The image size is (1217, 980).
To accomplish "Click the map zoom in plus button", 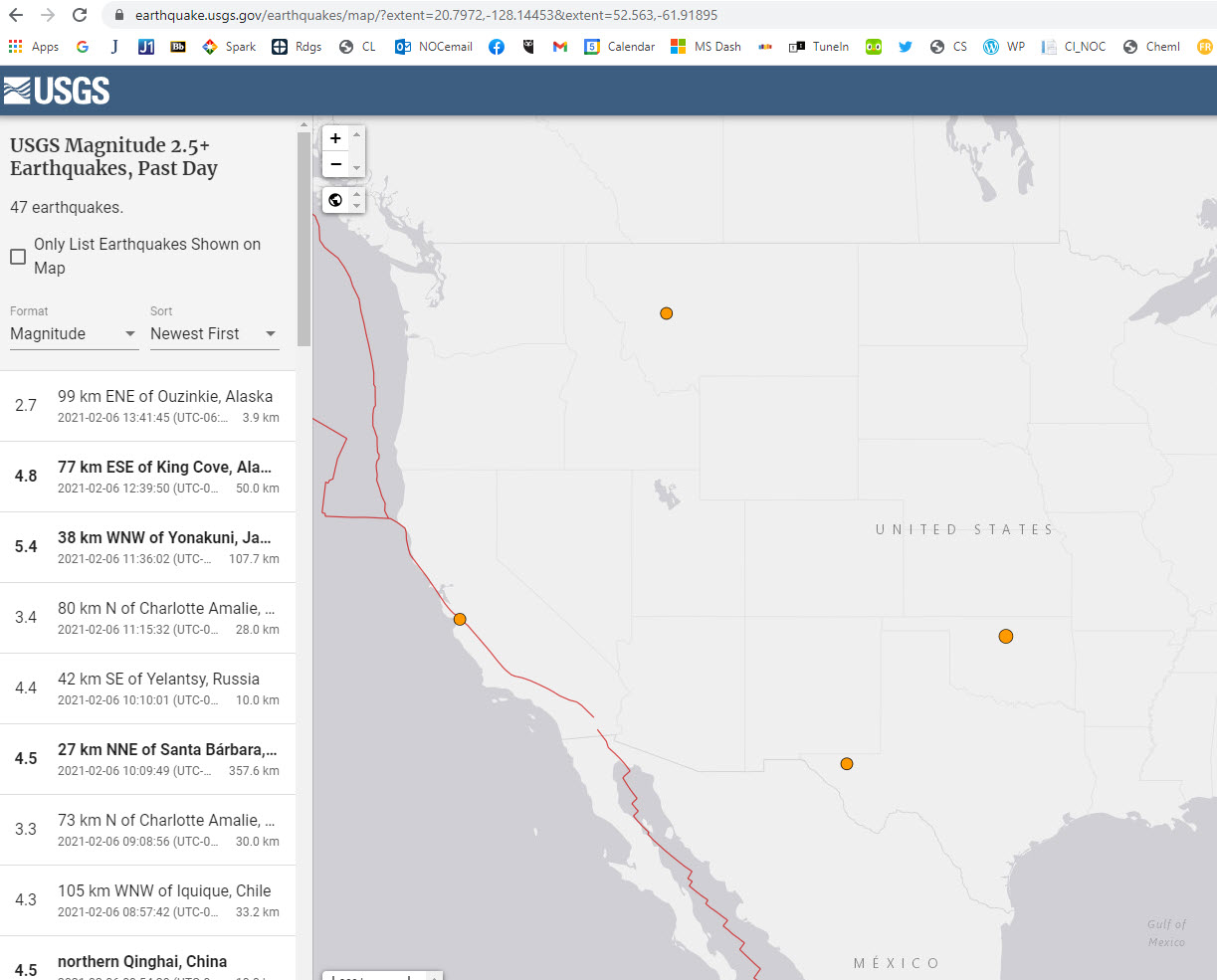I will (x=335, y=138).
